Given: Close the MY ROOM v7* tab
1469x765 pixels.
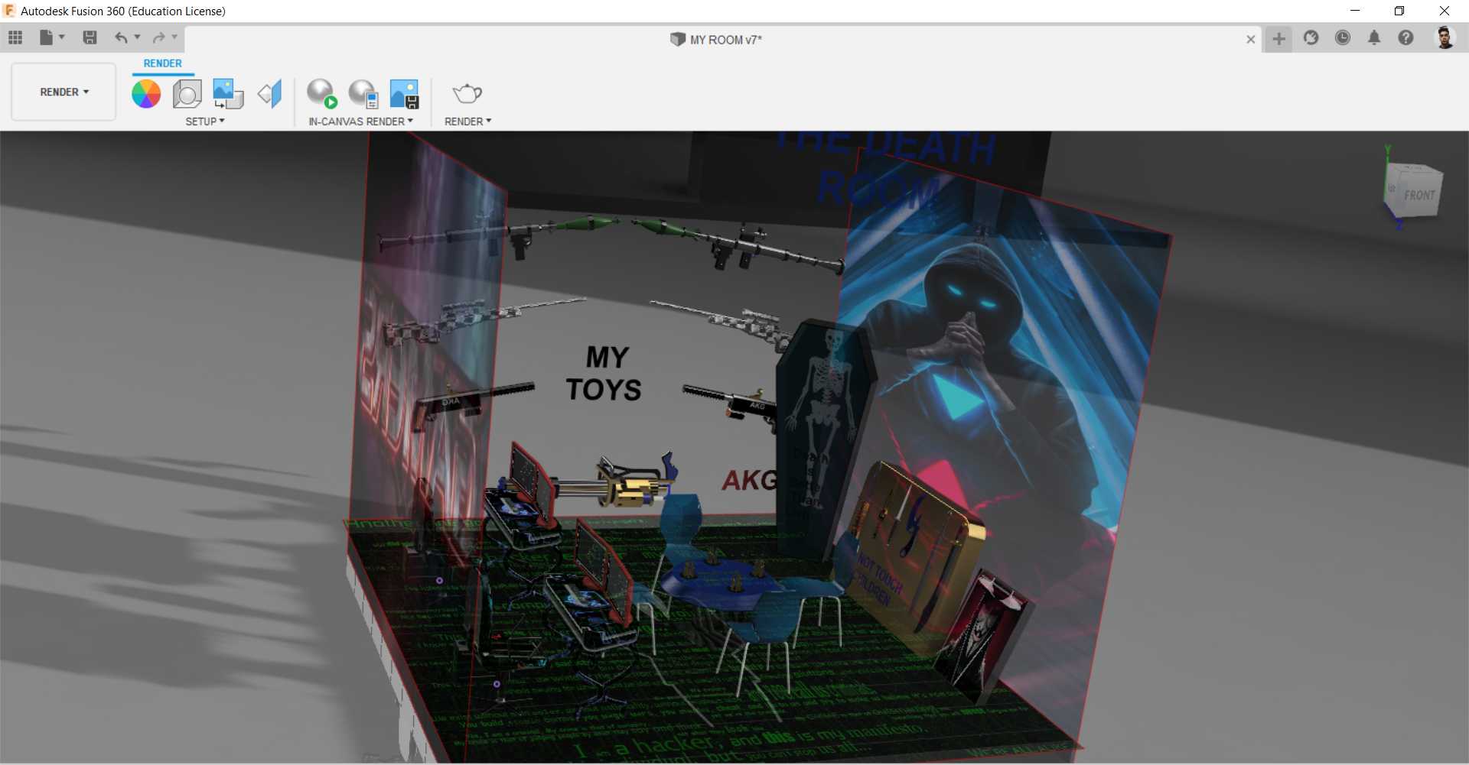Looking at the screenshot, I should click(x=1251, y=39).
